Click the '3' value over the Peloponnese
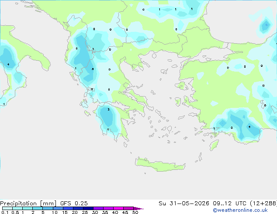This screenshot has height=214, width=277. 108,110
